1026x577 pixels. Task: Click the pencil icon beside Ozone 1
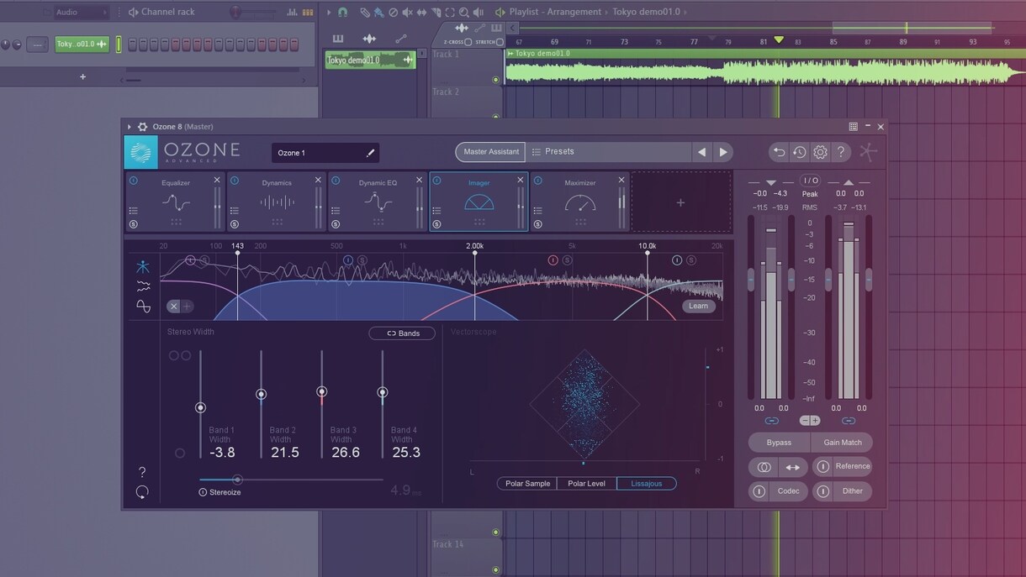(x=370, y=153)
